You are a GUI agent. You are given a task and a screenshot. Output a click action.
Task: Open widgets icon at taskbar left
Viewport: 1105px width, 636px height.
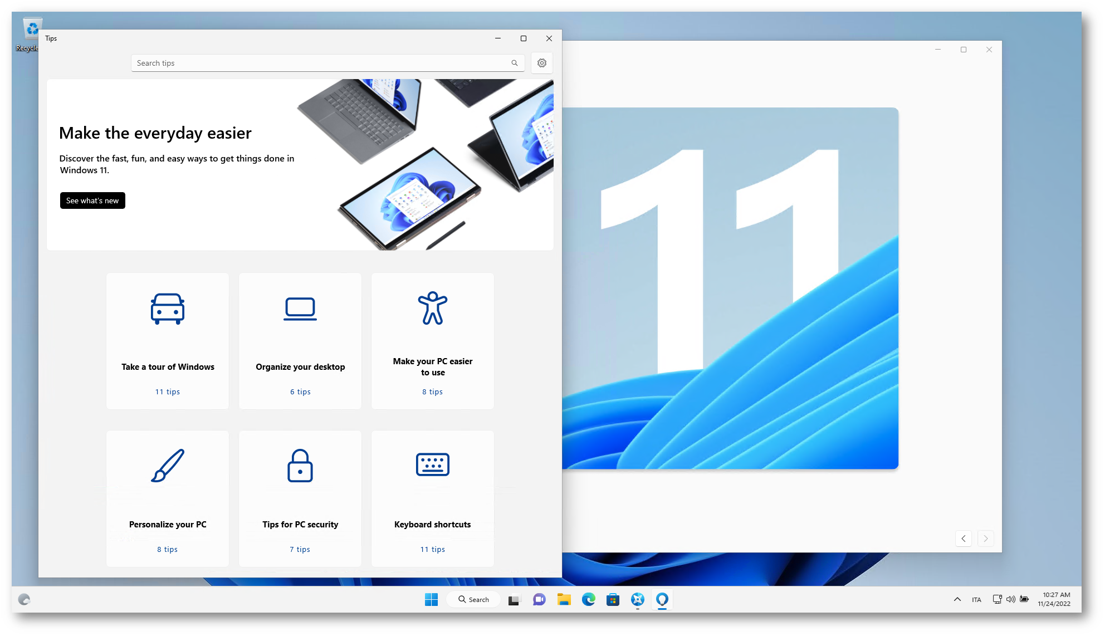[x=24, y=599]
